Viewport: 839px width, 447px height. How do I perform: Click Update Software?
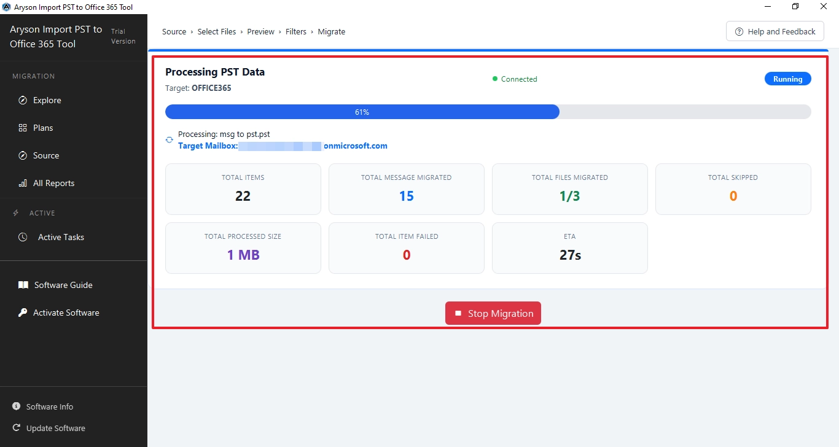pos(56,428)
